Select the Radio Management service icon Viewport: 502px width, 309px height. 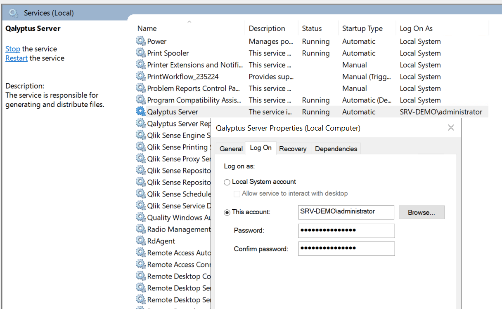tap(141, 229)
